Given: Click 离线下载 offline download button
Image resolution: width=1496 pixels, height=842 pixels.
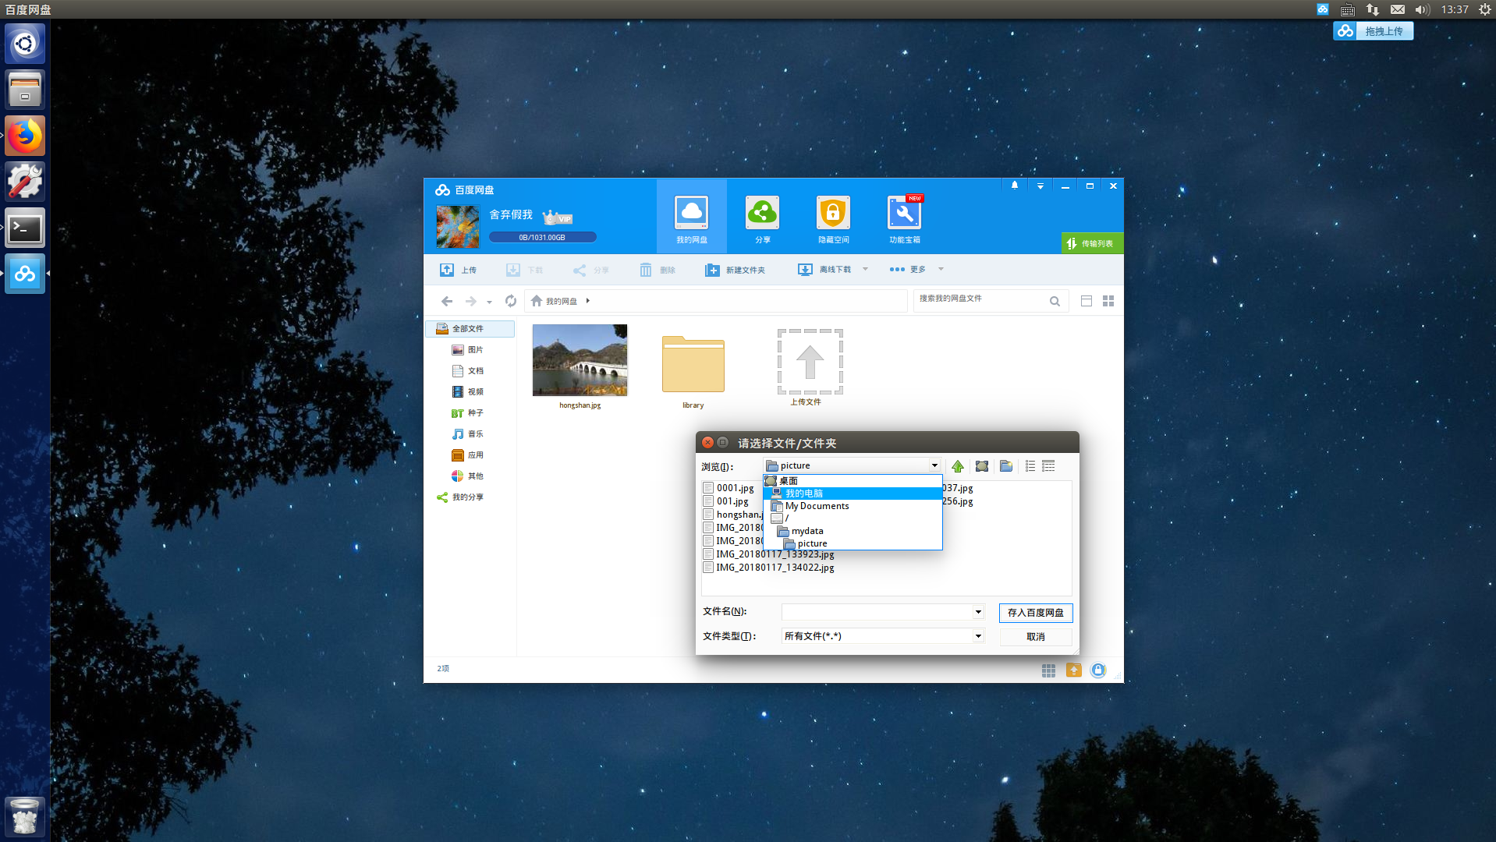Looking at the screenshot, I should point(824,270).
